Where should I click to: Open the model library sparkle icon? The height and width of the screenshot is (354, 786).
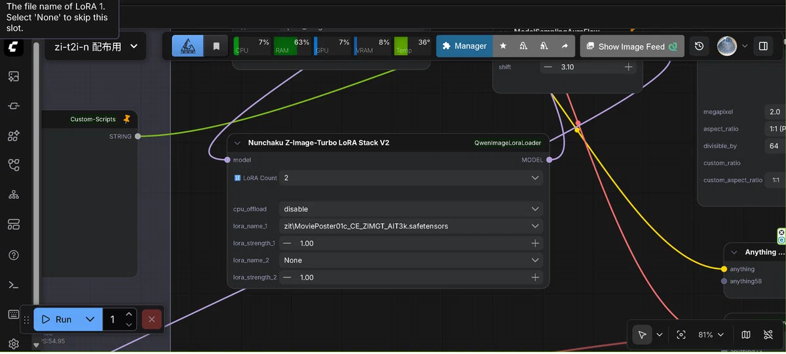coord(13,135)
